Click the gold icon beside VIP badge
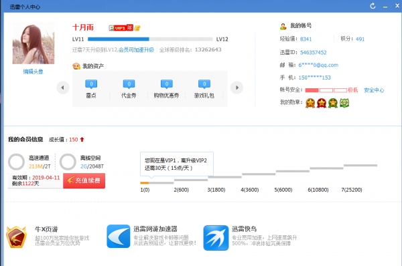Image resolution: width=402 pixels, height=266 pixels. click(x=137, y=28)
